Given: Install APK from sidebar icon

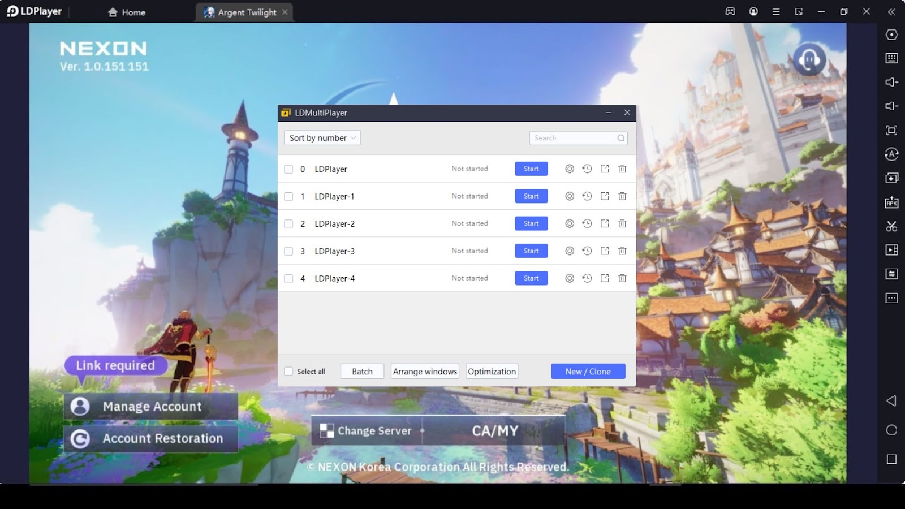Looking at the screenshot, I should [891, 202].
